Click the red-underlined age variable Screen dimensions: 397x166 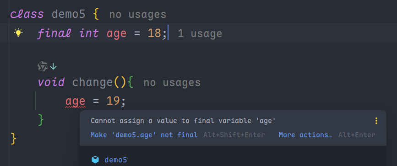75,102
